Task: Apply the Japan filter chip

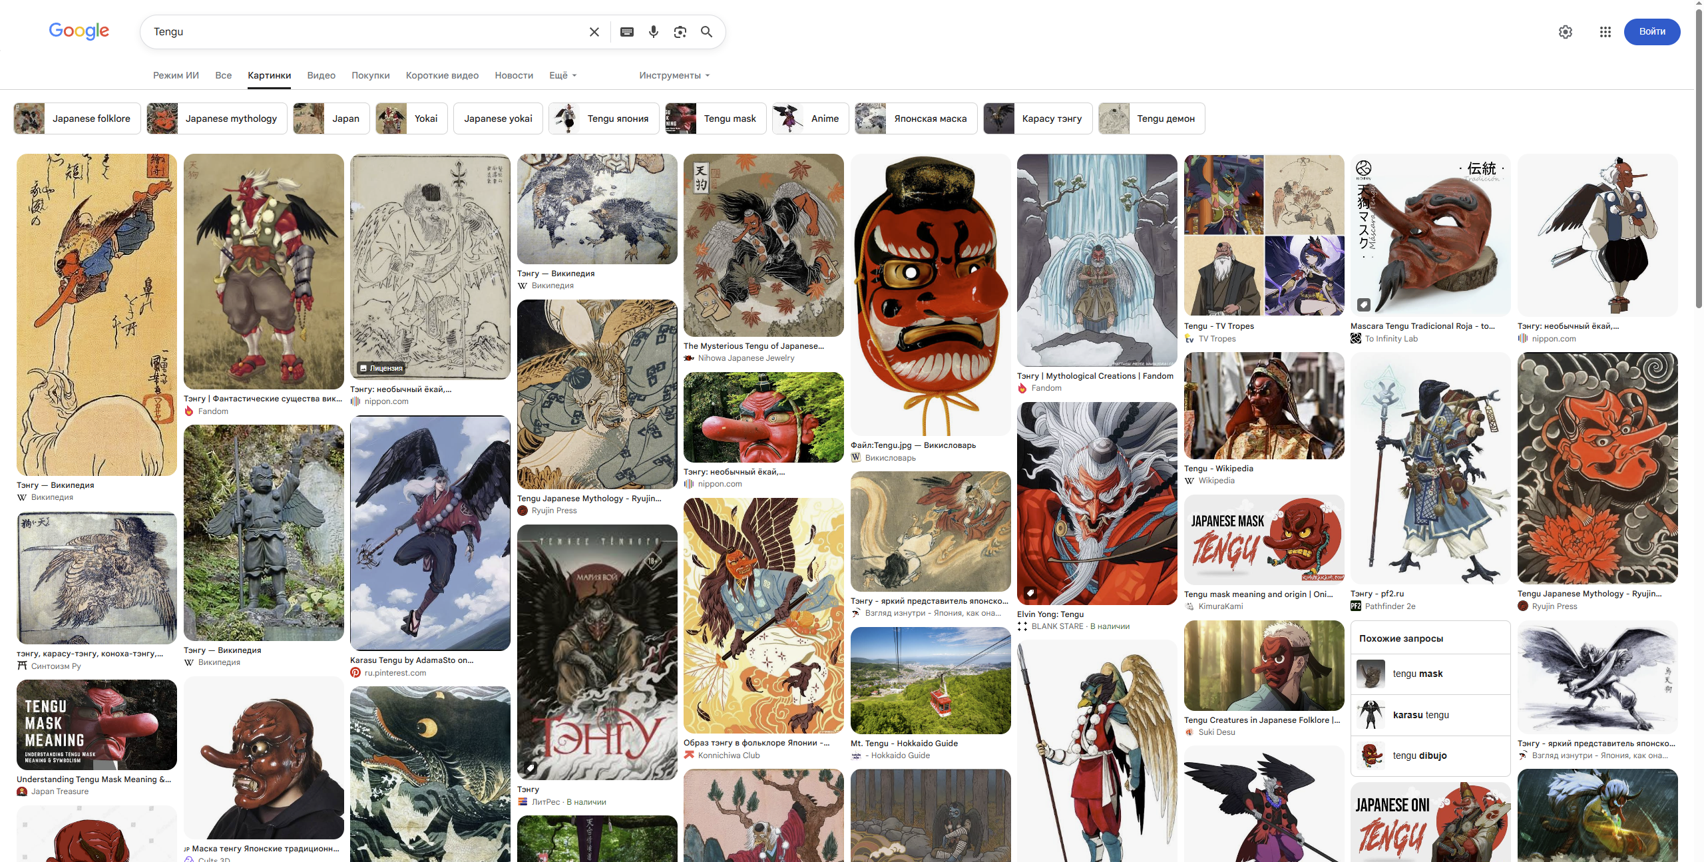Action: point(331,118)
